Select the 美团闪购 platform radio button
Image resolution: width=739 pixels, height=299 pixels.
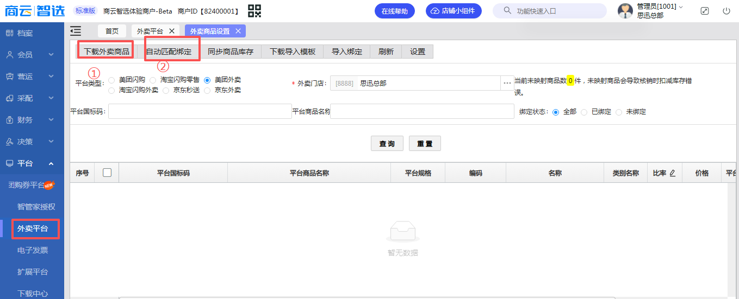pos(111,80)
